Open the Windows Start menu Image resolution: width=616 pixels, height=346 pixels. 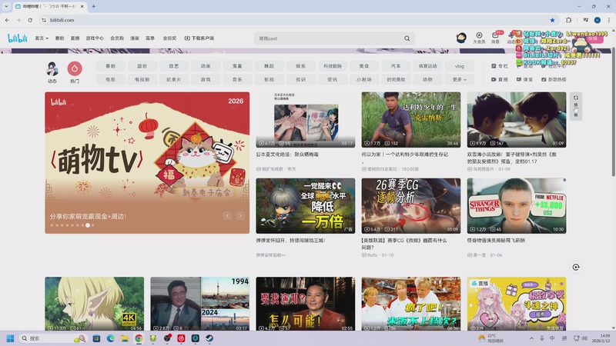pyautogui.click(x=11, y=338)
